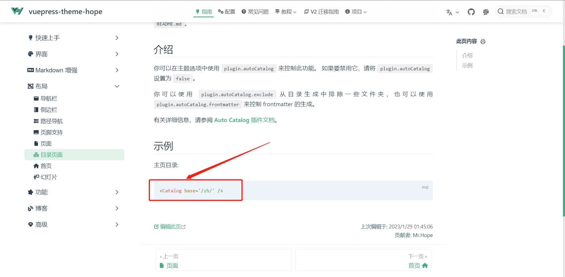
Task: Follow the Auto Catalog 插件文档 link
Action: [x=244, y=120]
